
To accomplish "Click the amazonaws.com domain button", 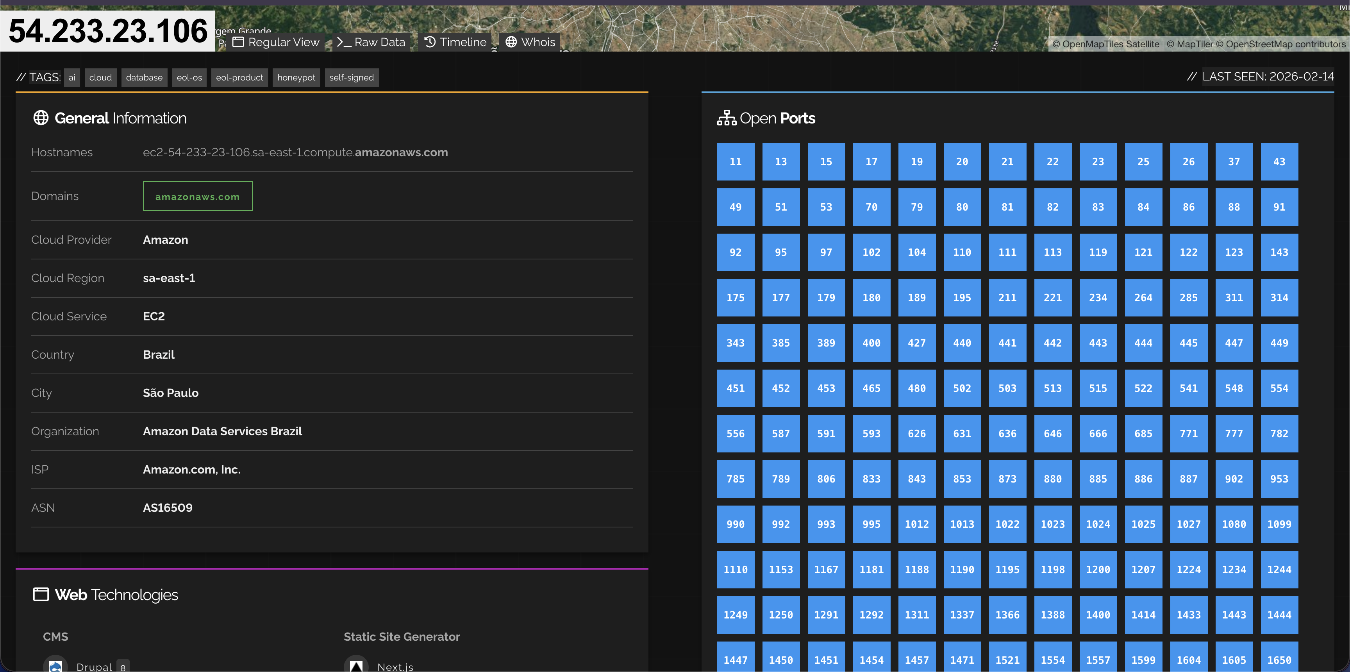I will click(x=198, y=197).
